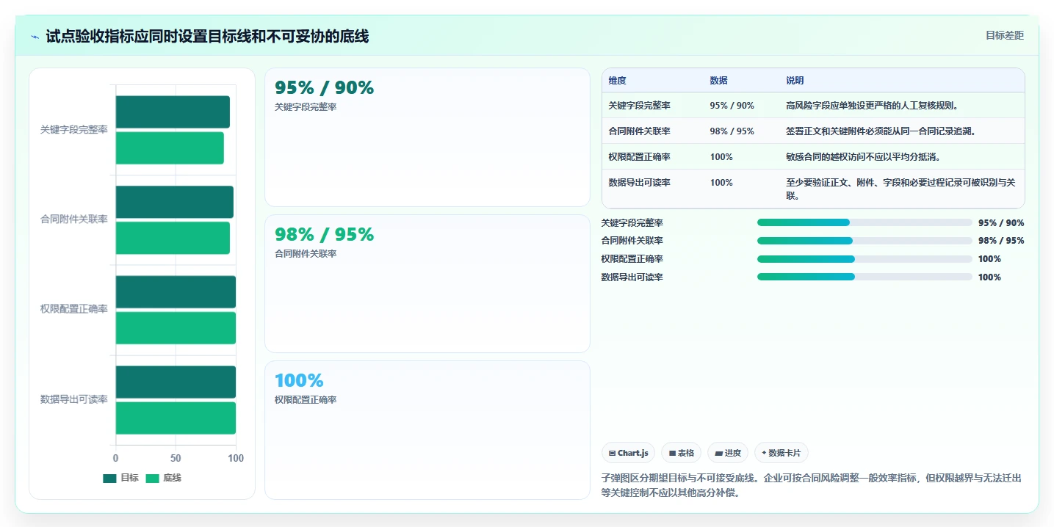Select the 表格 tag chip
Screen dimensions: 1054x527
681,453
